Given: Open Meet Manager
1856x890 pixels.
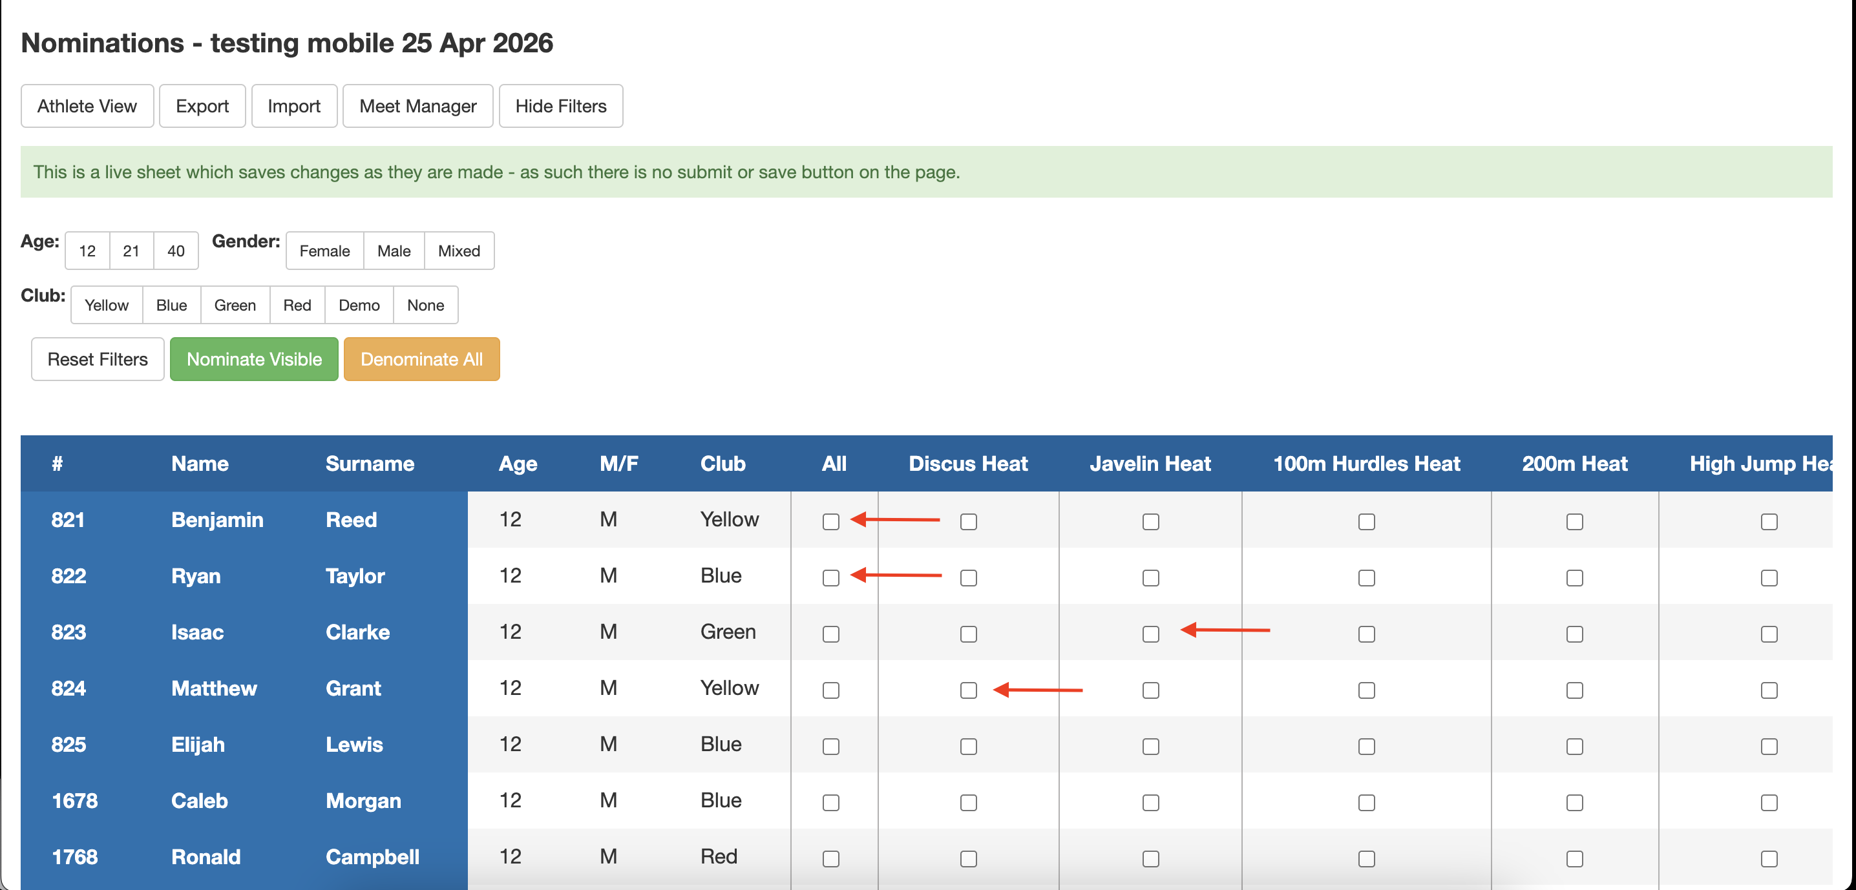Looking at the screenshot, I should pyautogui.click(x=418, y=106).
